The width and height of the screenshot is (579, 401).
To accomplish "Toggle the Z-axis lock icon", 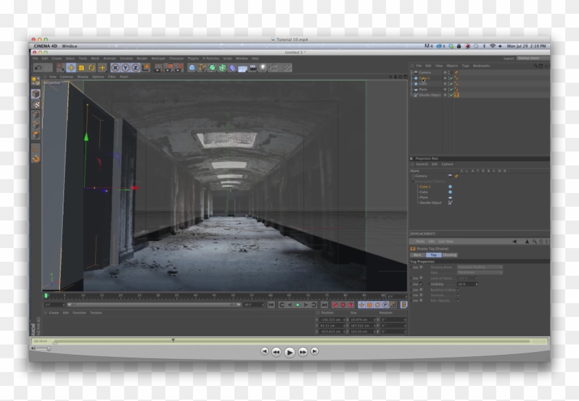I will pos(136,68).
